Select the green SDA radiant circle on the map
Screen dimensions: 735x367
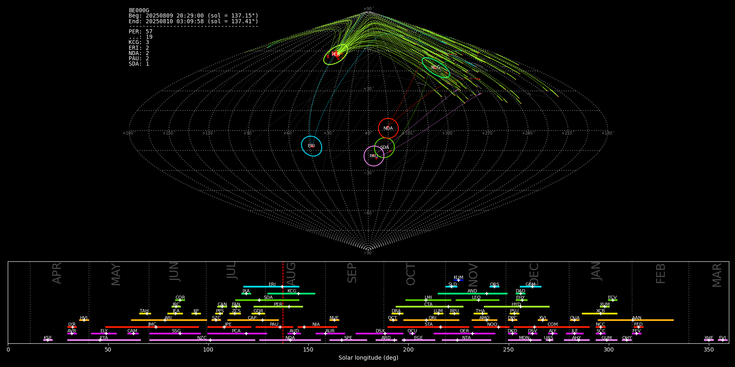pos(385,148)
